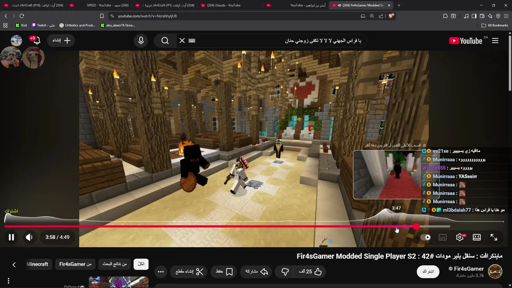
Task: Open the on-screen keyboard icon
Action: pyautogui.click(x=192, y=40)
